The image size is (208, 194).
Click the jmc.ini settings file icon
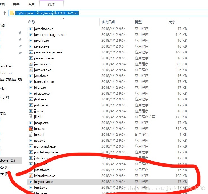coord(31,135)
